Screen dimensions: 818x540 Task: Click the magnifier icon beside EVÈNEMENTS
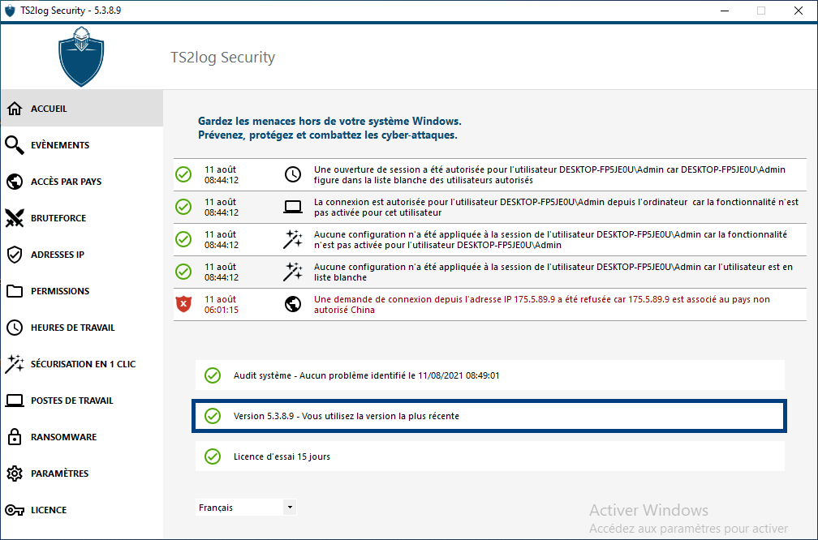pyautogui.click(x=15, y=145)
